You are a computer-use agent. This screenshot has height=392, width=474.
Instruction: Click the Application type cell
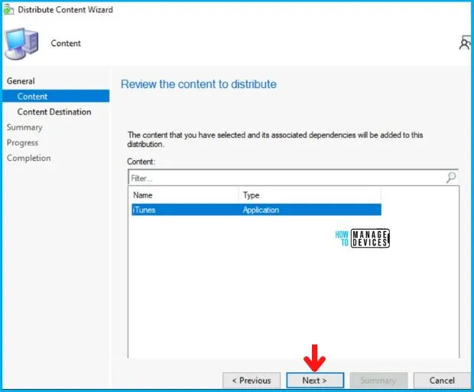click(x=261, y=210)
